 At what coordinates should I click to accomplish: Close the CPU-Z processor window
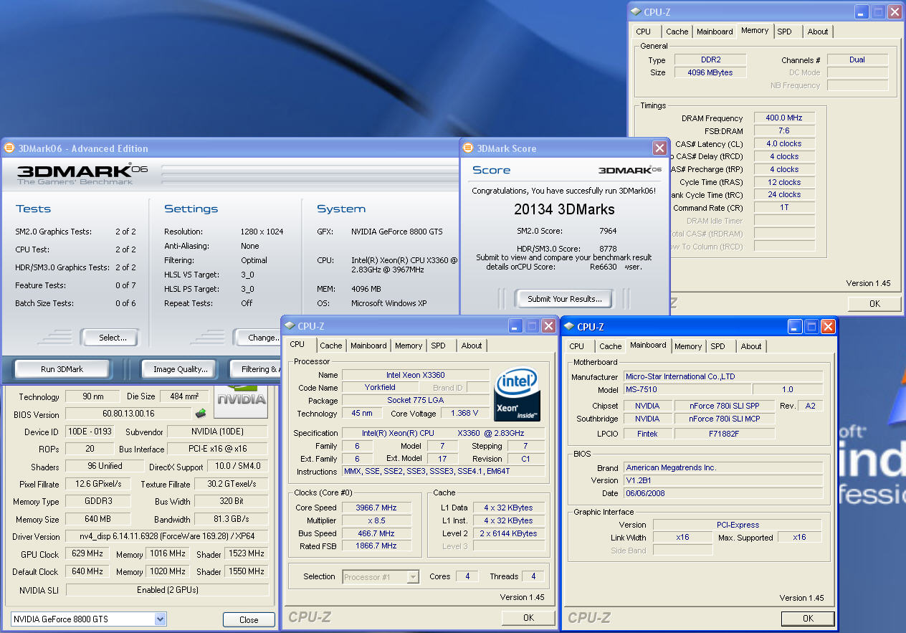[x=548, y=326]
